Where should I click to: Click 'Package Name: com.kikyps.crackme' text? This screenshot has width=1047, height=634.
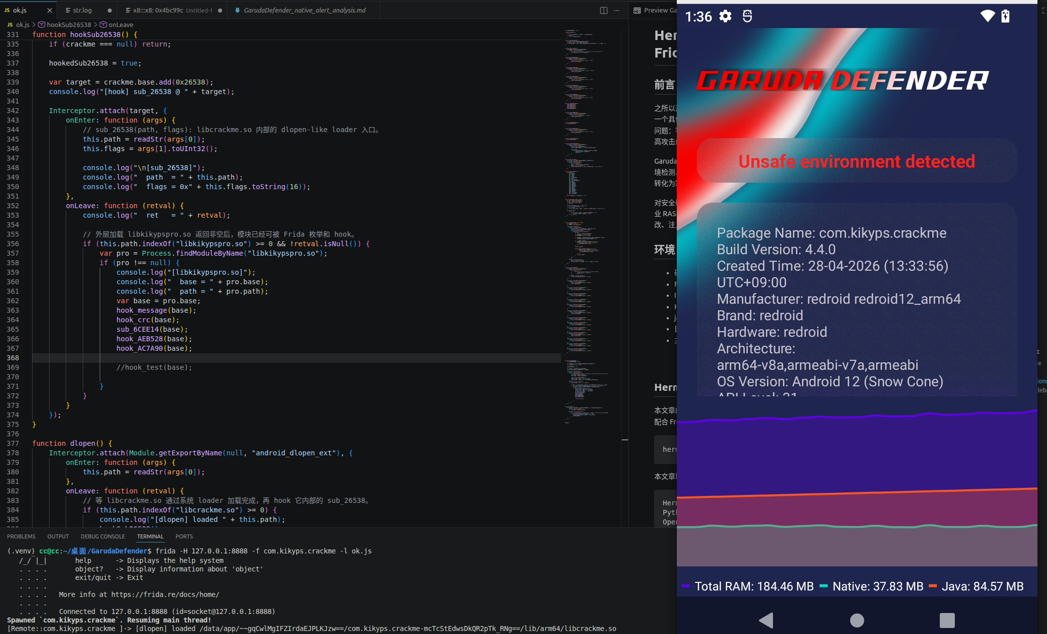click(832, 233)
